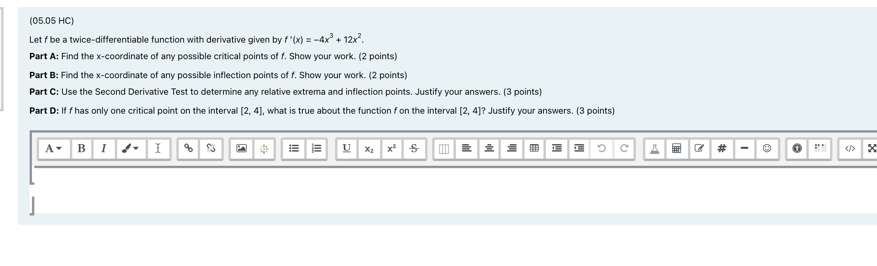Switch to HTML source code view

coord(849,149)
